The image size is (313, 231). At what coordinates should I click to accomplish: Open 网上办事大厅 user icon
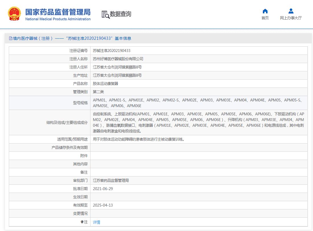pos(291,11)
